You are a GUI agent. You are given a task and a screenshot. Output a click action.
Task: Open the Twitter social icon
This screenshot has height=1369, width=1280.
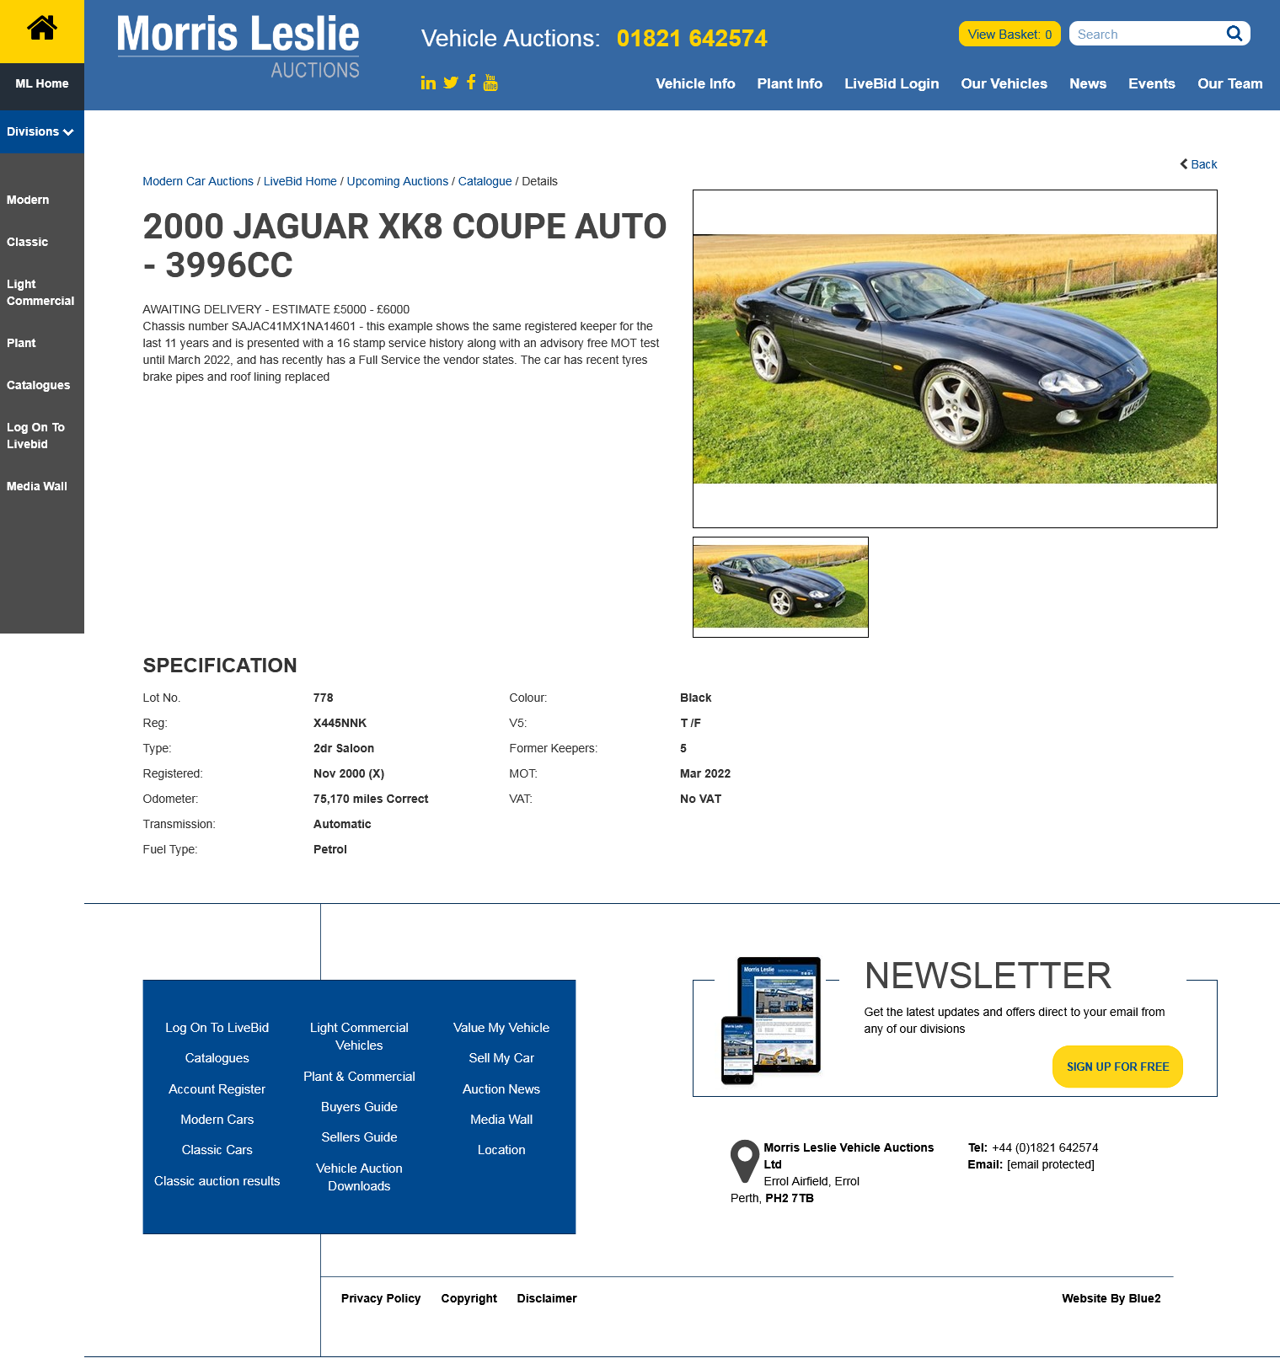[451, 83]
